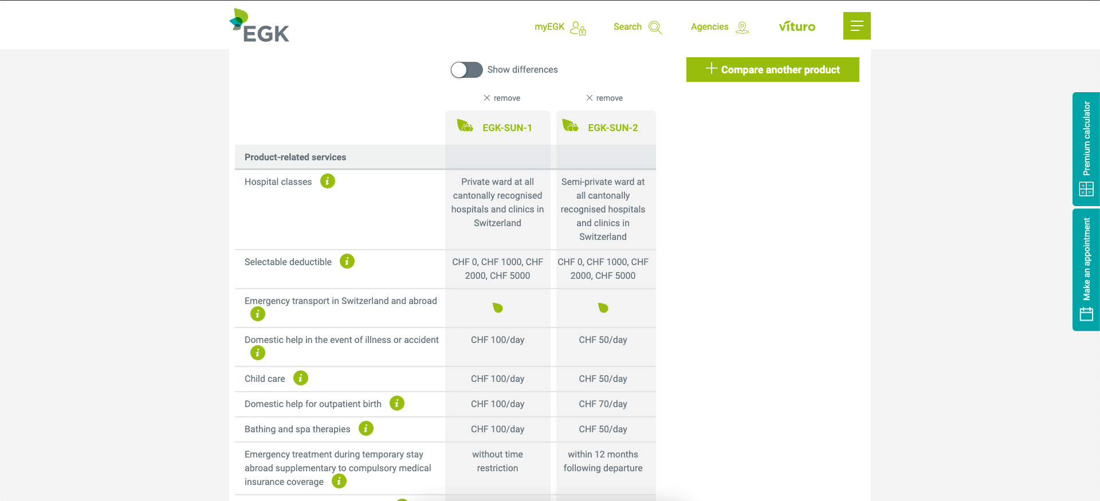
Task: Select 'Semi-private ward' cell text
Action: [x=603, y=209]
